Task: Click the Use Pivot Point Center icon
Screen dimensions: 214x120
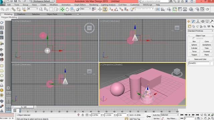Action: pyautogui.click(x=94, y=9)
